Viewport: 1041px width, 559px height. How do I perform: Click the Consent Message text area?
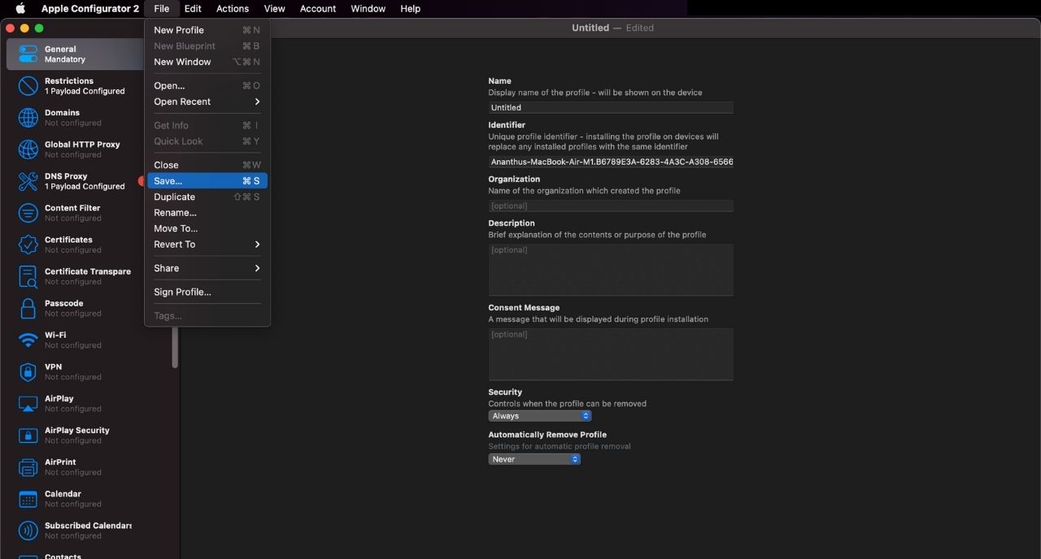click(611, 354)
